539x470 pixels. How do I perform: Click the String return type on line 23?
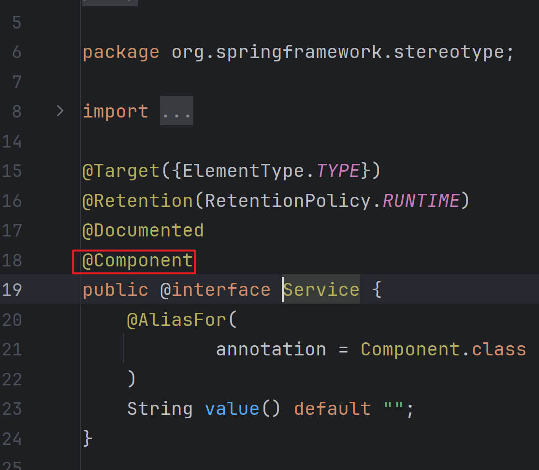[160, 409]
